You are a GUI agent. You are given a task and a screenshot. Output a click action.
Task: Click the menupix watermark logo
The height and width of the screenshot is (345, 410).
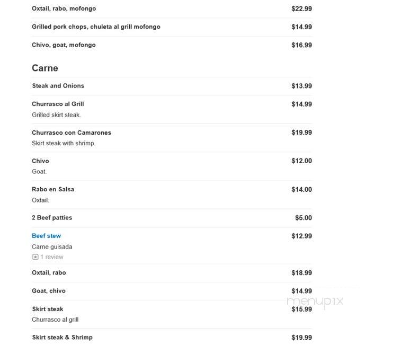tap(315, 302)
